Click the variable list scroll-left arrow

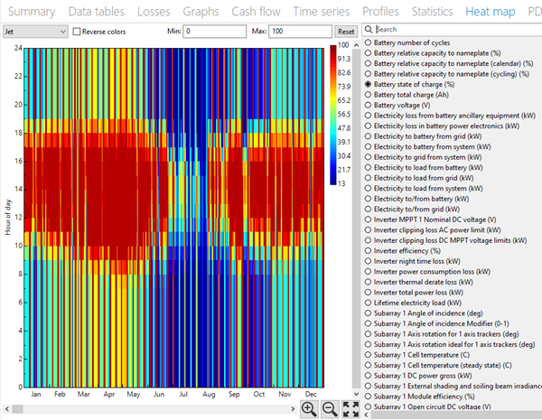(x=366, y=415)
